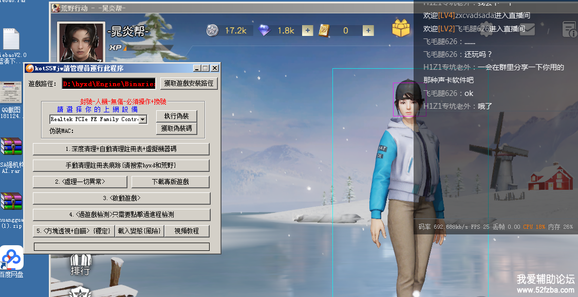Click the 遊戲路徑 red path field
This screenshot has width=578, height=297.
[x=109, y=84]
